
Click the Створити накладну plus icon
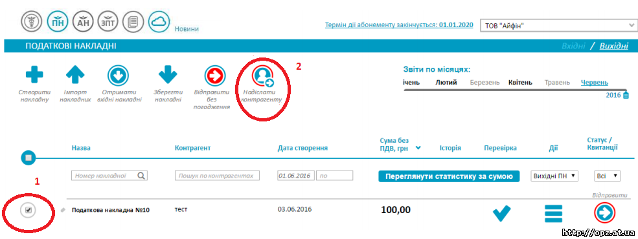(34, 75)
